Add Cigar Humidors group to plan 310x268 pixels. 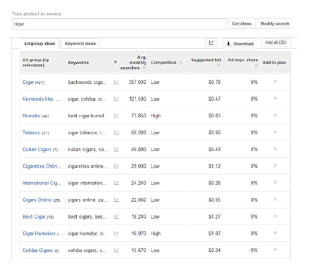275,233
